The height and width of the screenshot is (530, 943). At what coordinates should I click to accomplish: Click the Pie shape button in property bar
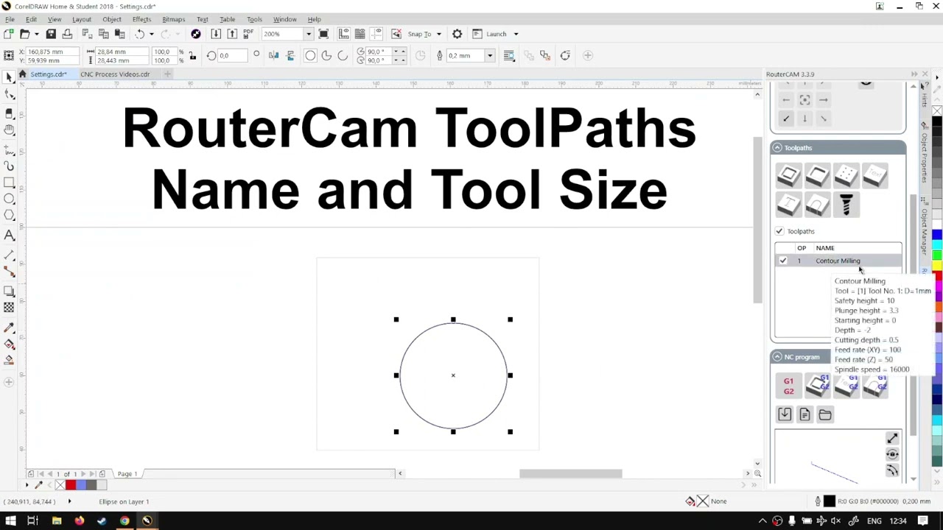326,56
